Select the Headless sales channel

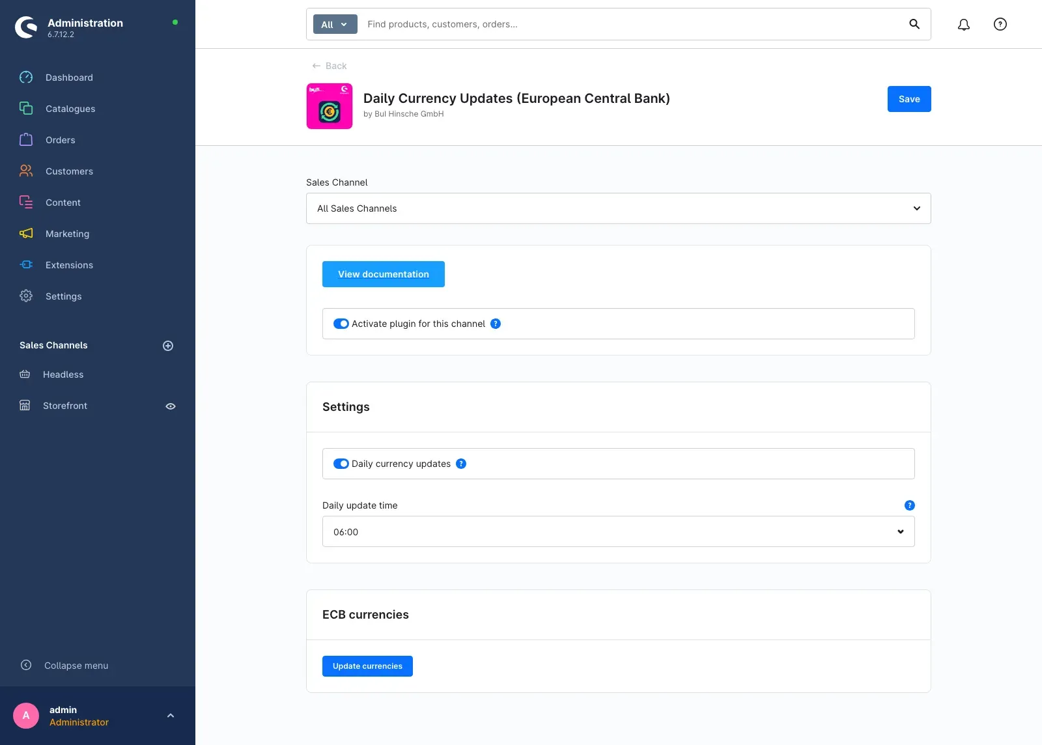click(63, 374)
